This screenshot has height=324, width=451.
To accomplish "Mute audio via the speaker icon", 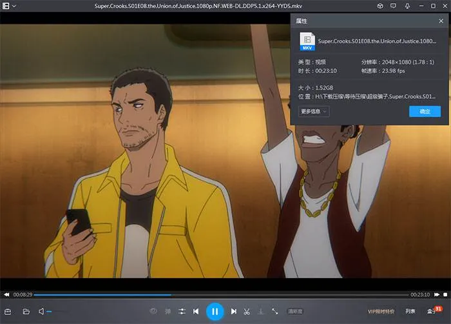I will (41, 311).
